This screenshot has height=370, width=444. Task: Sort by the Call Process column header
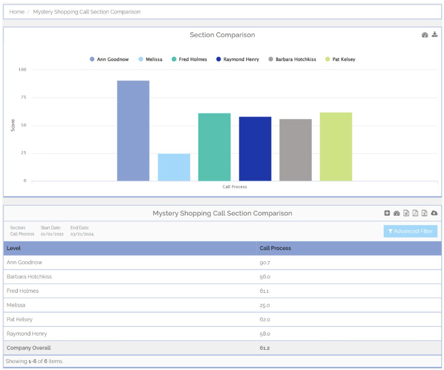click(275, 248)
